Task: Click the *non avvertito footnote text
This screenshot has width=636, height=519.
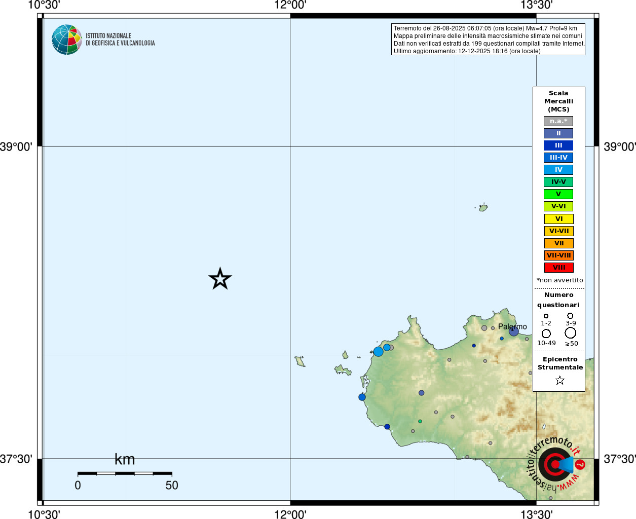Action: [x=559, y=280]
